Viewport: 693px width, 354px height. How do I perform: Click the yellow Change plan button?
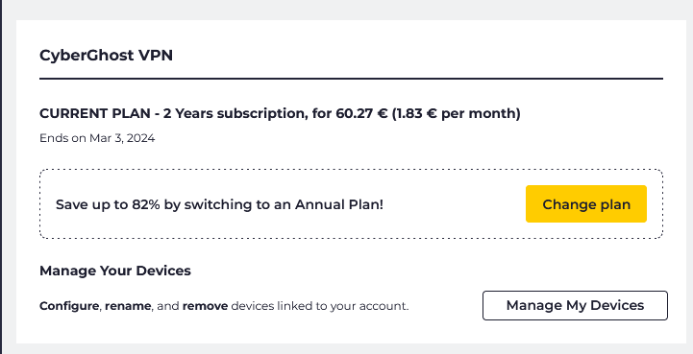tap(586, 204)
